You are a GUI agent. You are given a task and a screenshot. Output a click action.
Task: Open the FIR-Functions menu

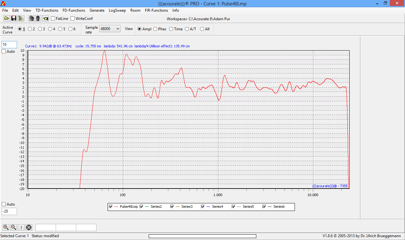pyautogui.click(x=156, y=10)
